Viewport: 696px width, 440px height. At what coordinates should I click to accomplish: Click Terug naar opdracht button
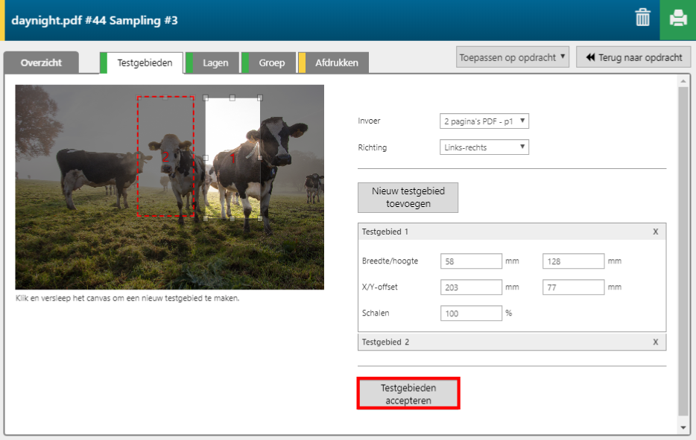(633, 57)
